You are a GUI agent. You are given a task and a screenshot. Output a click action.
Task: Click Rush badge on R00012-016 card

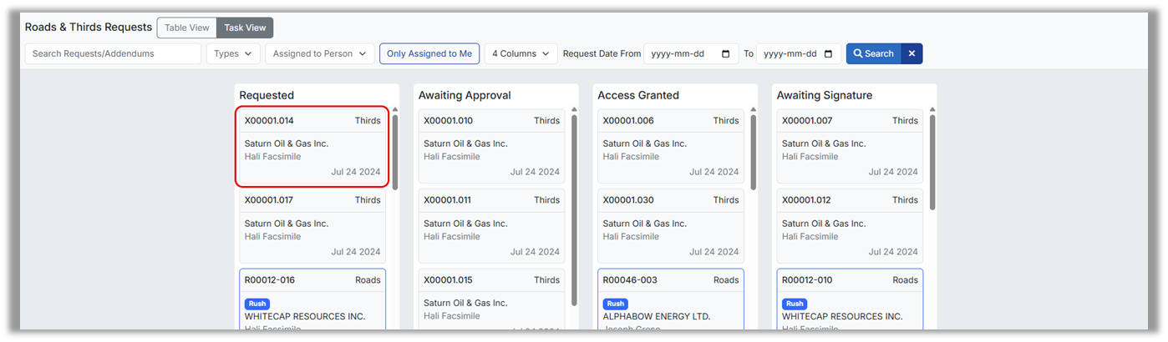click(257, 304)
